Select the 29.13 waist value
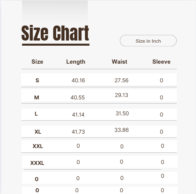Viewport: 196px width, 194px height. pyautogui.click(x=121, y=95)
